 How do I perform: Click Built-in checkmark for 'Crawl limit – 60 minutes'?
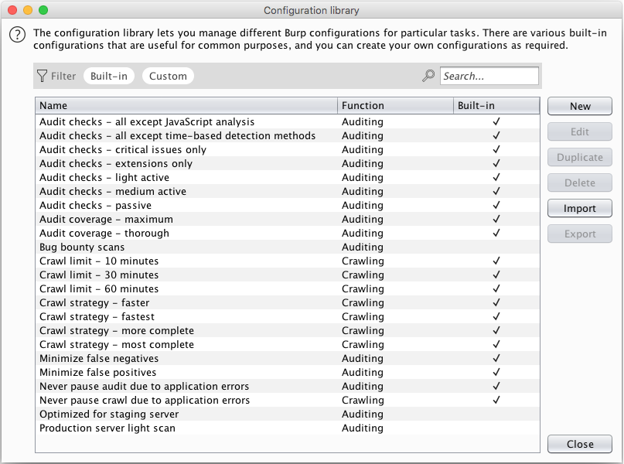coord(496,288)
